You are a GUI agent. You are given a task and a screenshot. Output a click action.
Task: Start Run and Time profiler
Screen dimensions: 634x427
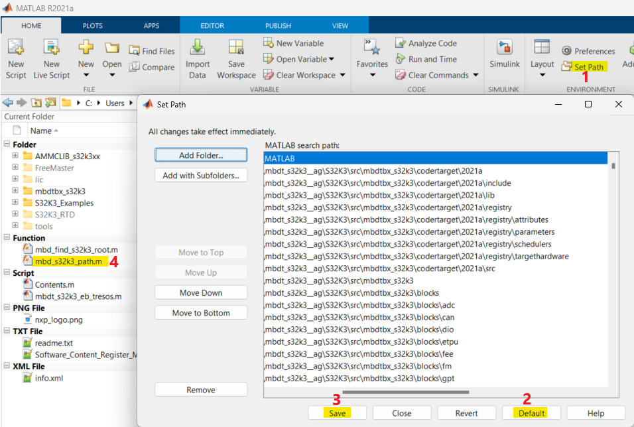pos(426,59)
